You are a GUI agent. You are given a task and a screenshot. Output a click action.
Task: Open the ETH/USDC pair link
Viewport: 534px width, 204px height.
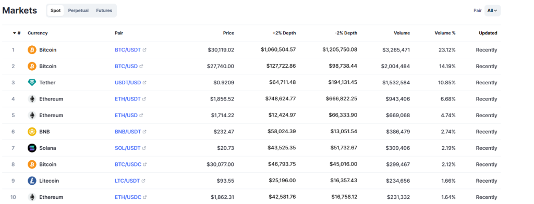[128, 197]
